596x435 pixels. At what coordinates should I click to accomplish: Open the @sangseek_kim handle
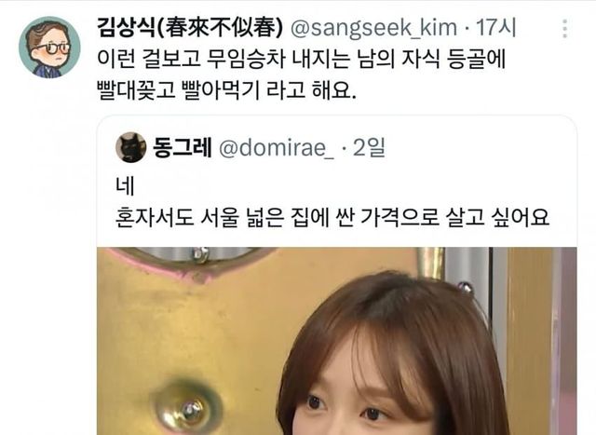click(374, 29)
